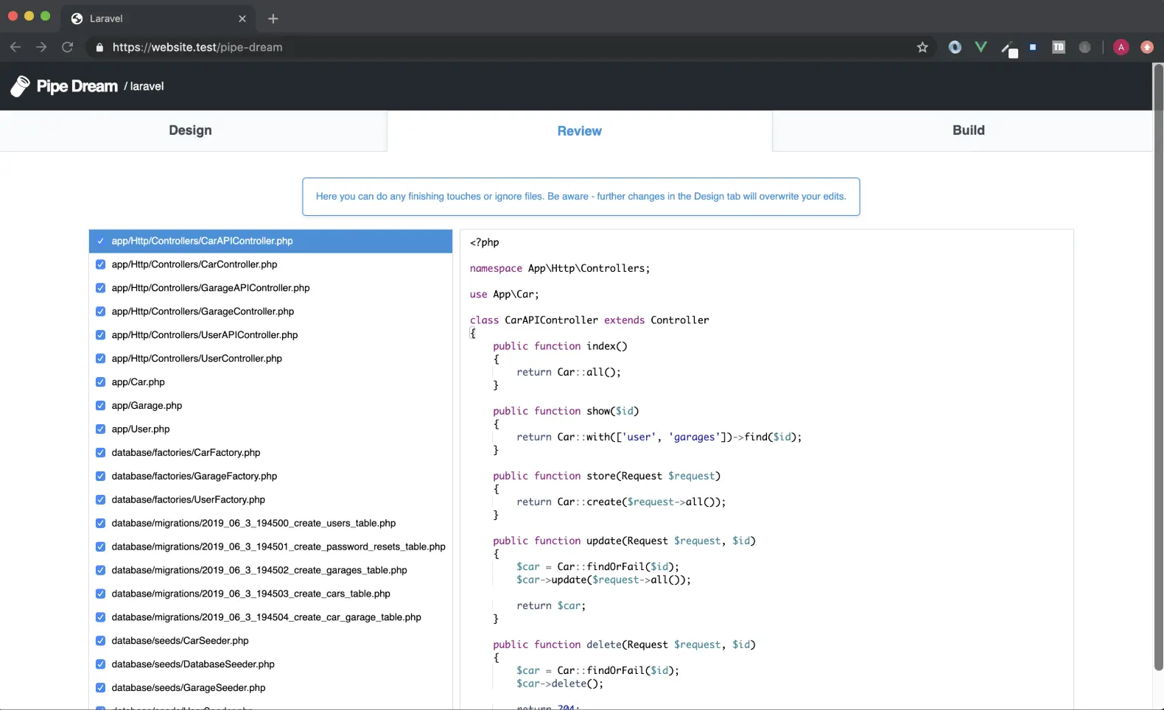
Task: Uncheck the CarAPIController.php checkbox
Action: point(101,241)
